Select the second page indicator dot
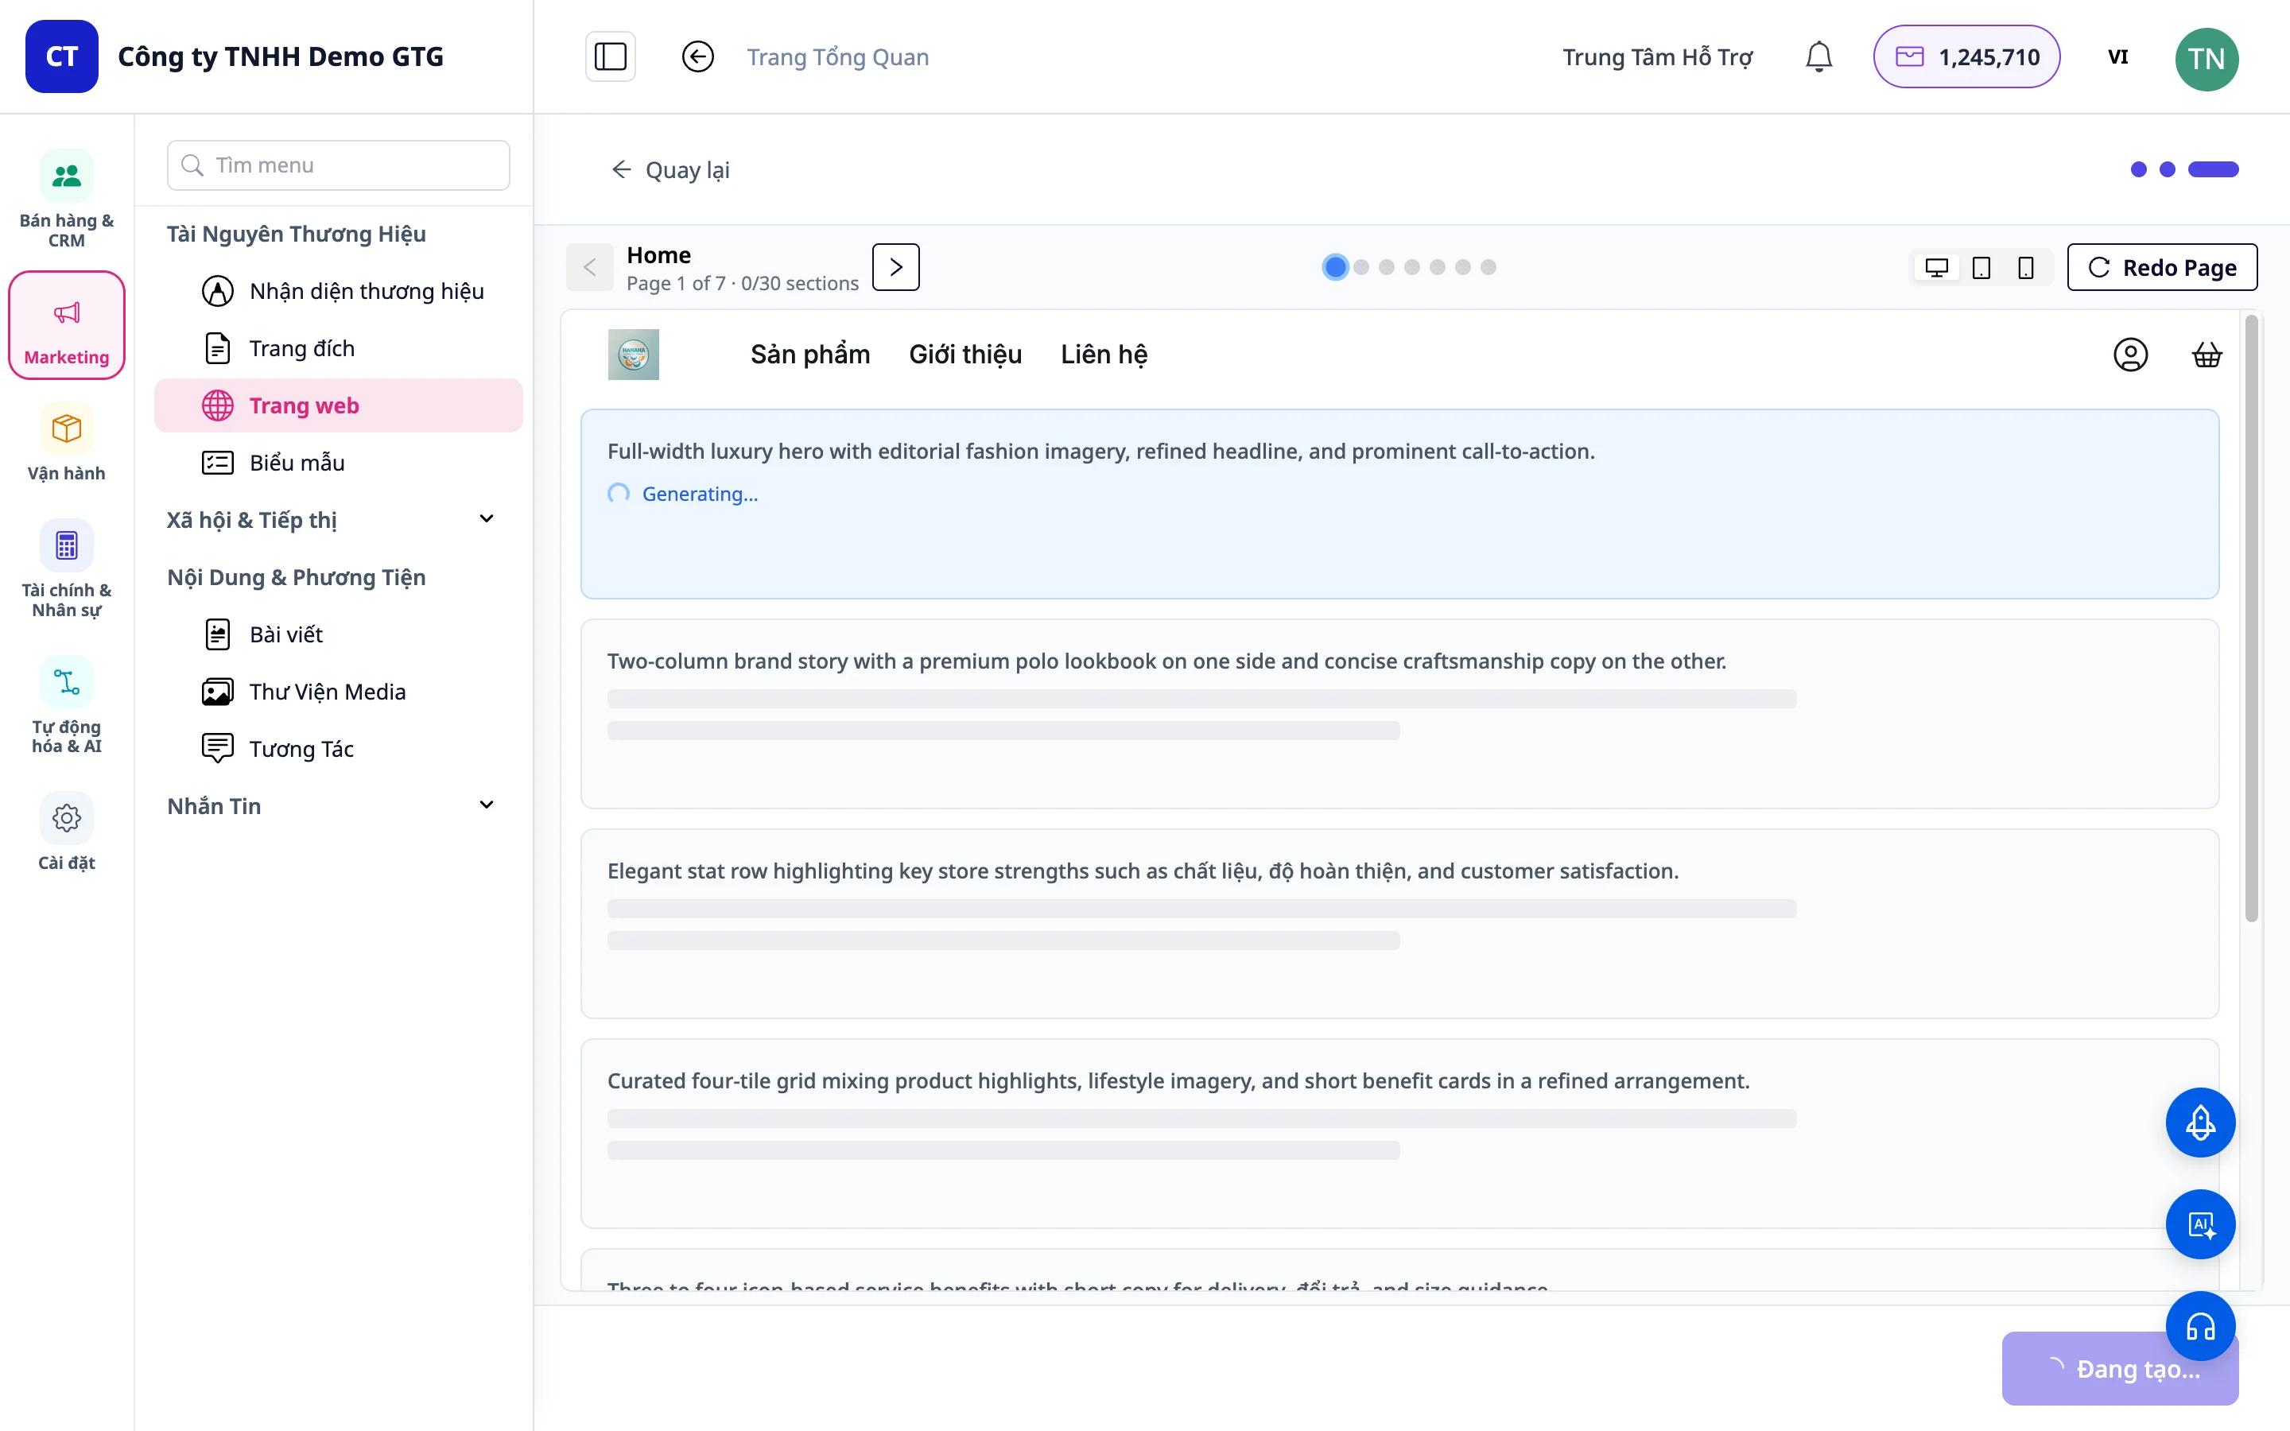Image resolution: width=2290 pixels, height=1431 pixels. coord(1360,267)
